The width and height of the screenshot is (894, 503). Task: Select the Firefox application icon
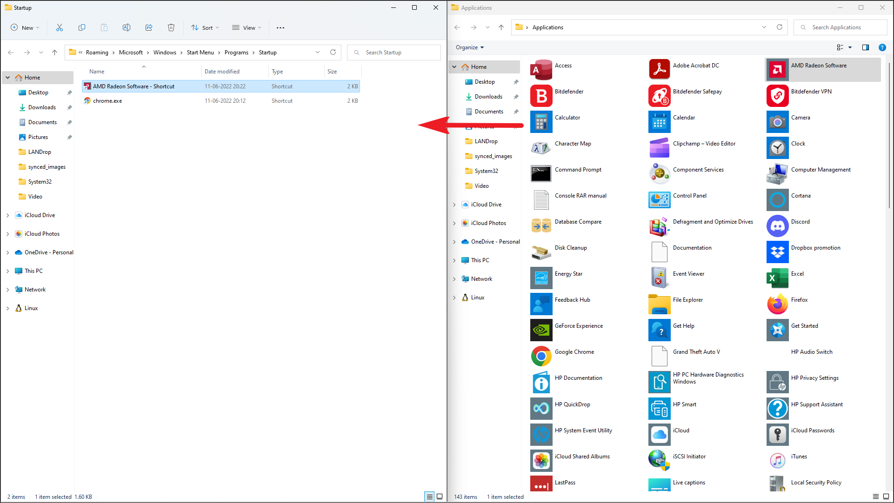click(777, 304)
